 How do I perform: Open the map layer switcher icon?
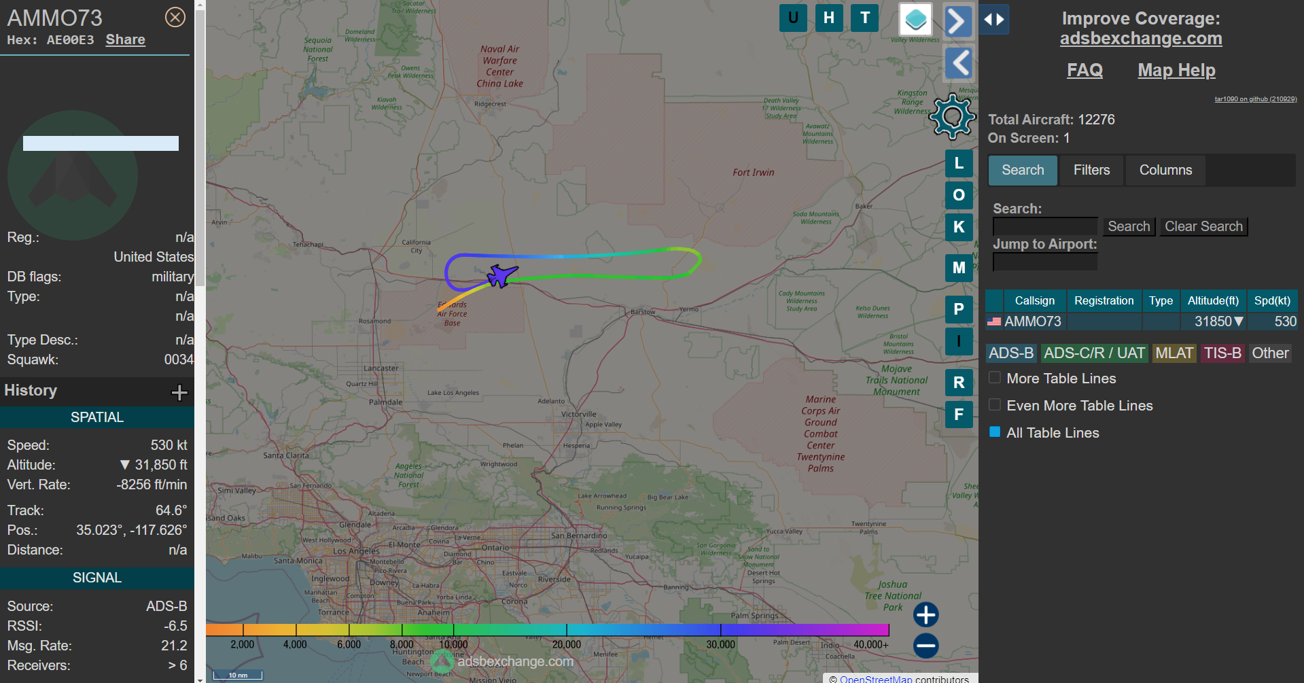click(x=915, y=19)
